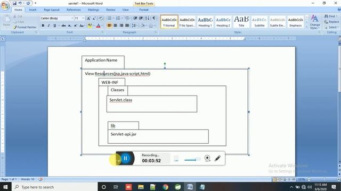
Task: Toggle superscript formatting
Action: (75, 25)
